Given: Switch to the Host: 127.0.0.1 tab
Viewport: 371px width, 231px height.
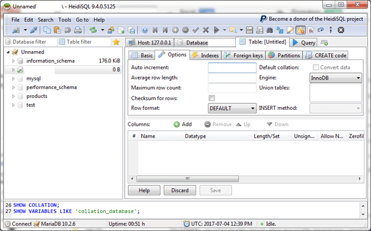Looking at the screenshot, I should point(150,43).
